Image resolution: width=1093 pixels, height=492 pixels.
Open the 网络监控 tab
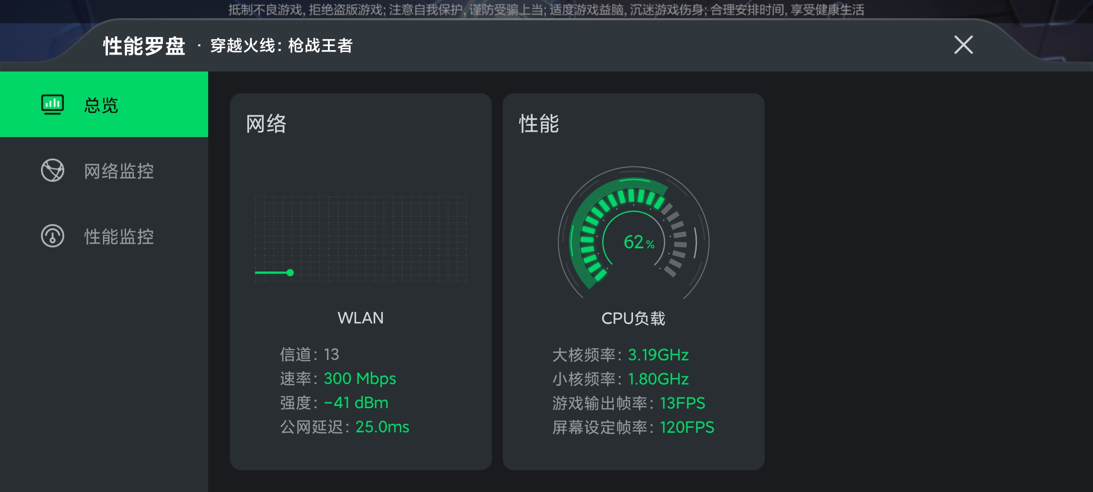pos(104,170)
